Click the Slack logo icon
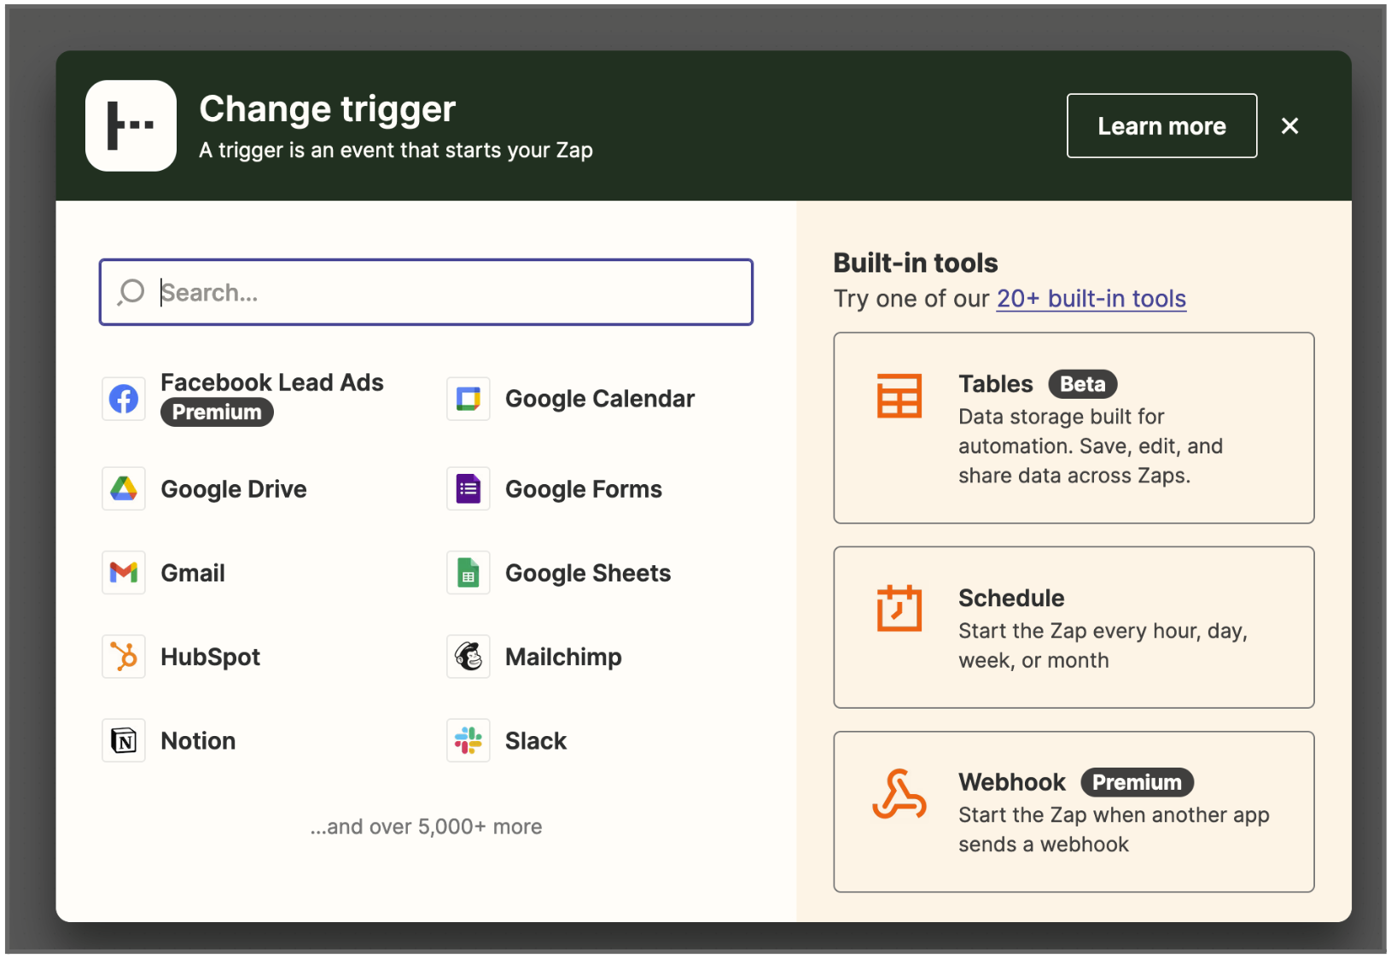This screenshot has width=1391, height=958. point(469,740)
